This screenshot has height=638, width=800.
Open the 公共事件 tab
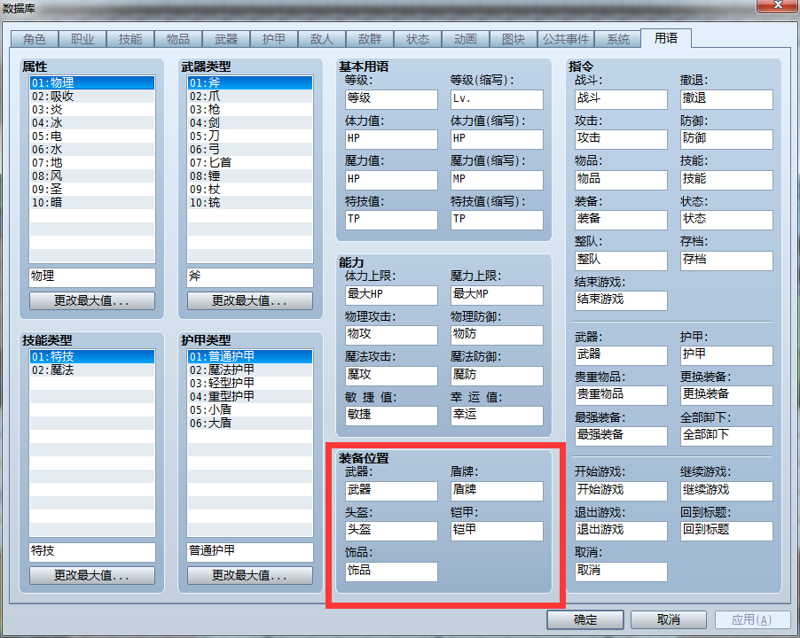pyautogui.click(x=566, y=39)
